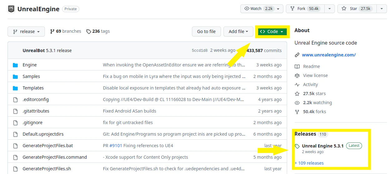392x174 pixels.
Task: Open the UnrealBot author link
Action: [34, 51]
